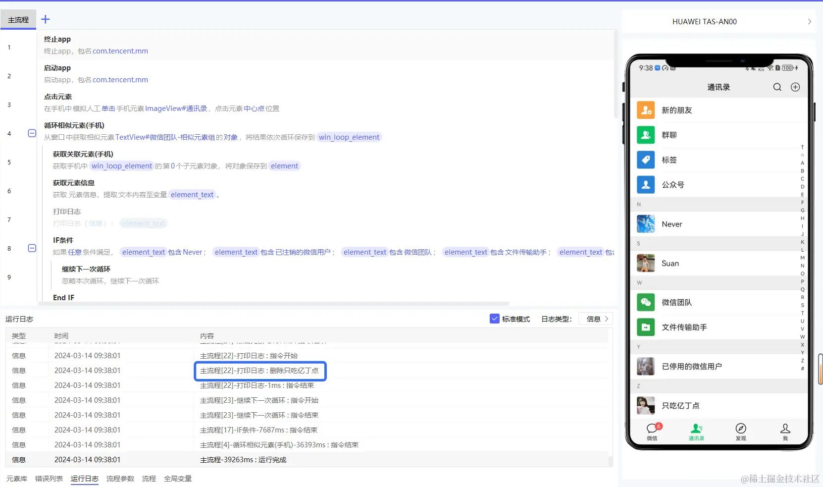823x487 pixels.
Task: Tap the plus icon in phone header
Action: 795,87
